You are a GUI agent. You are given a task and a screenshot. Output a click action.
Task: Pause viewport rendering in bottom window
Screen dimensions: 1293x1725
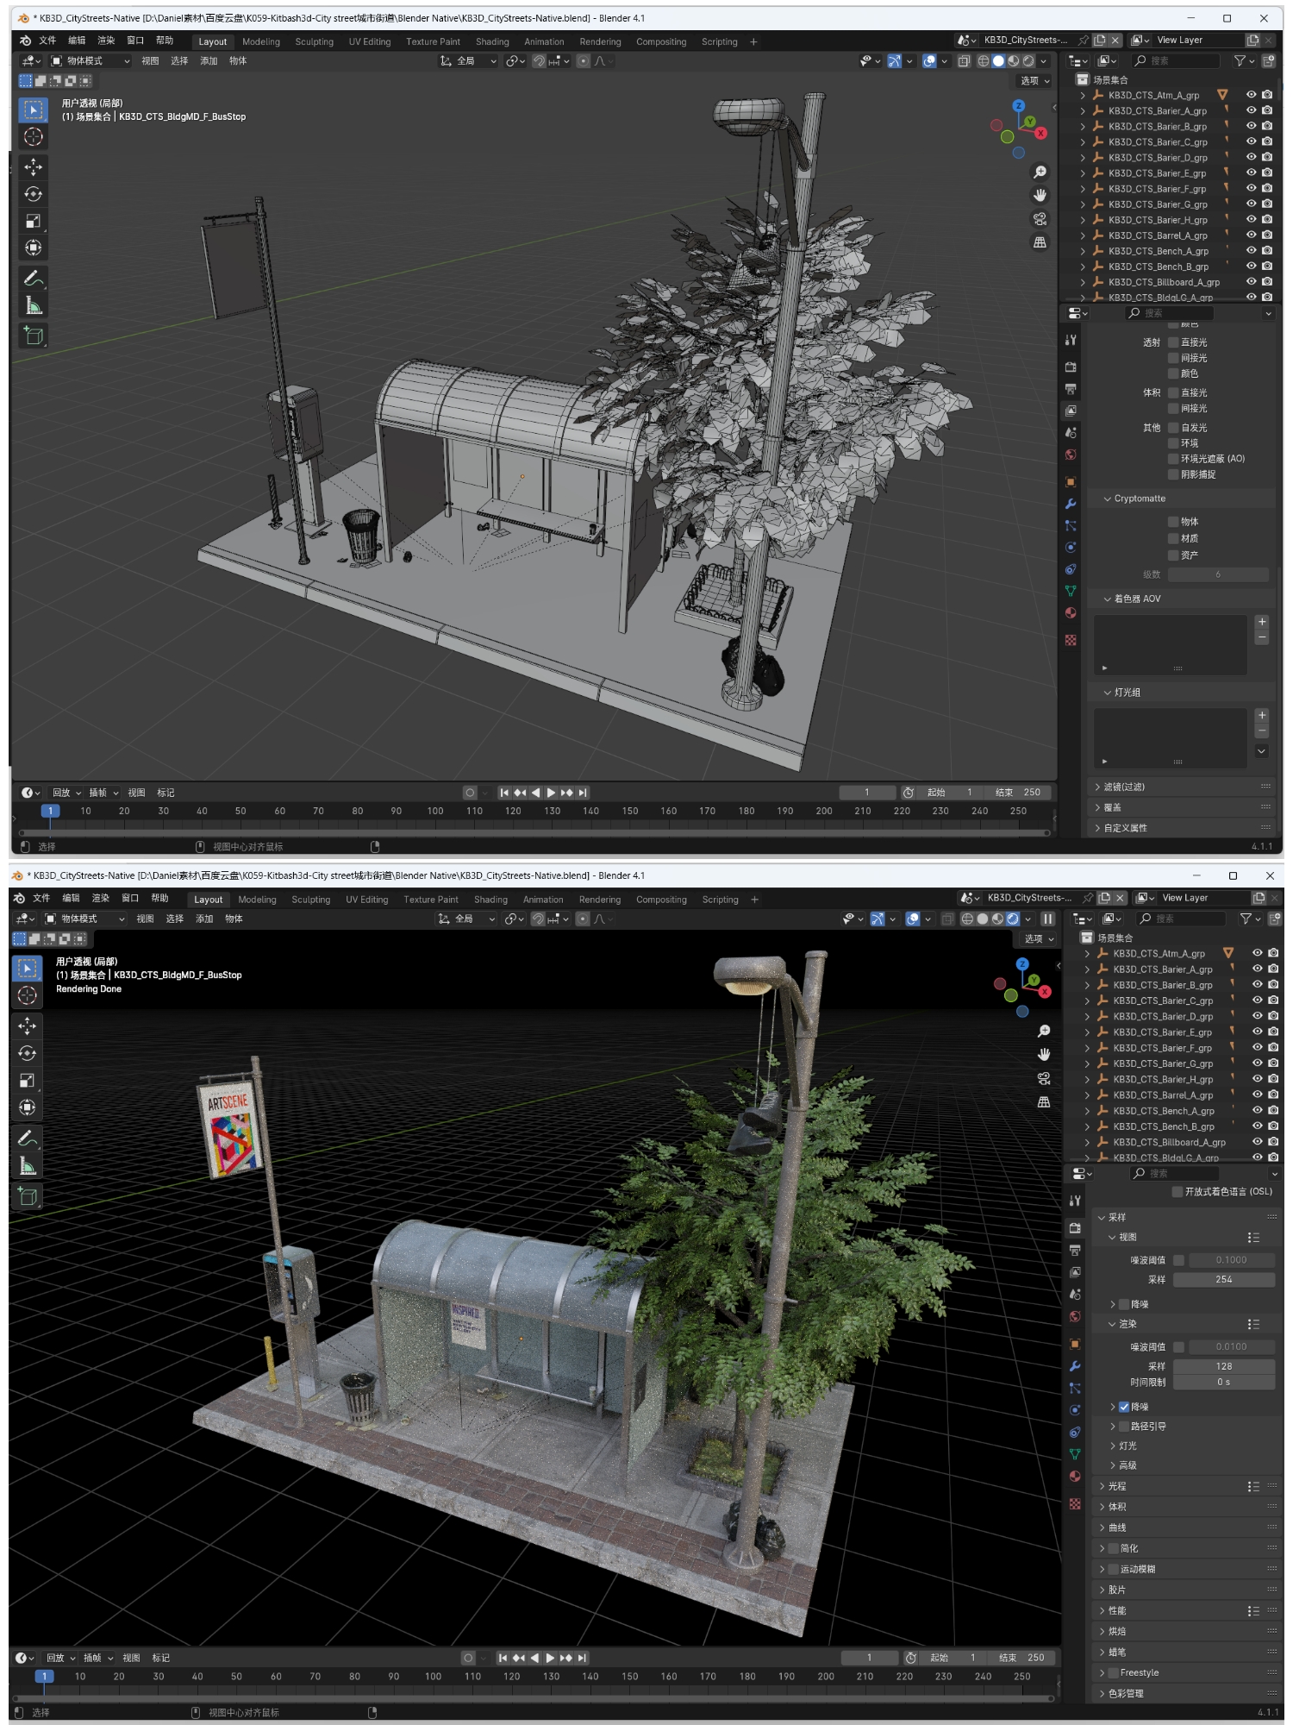1048,919
